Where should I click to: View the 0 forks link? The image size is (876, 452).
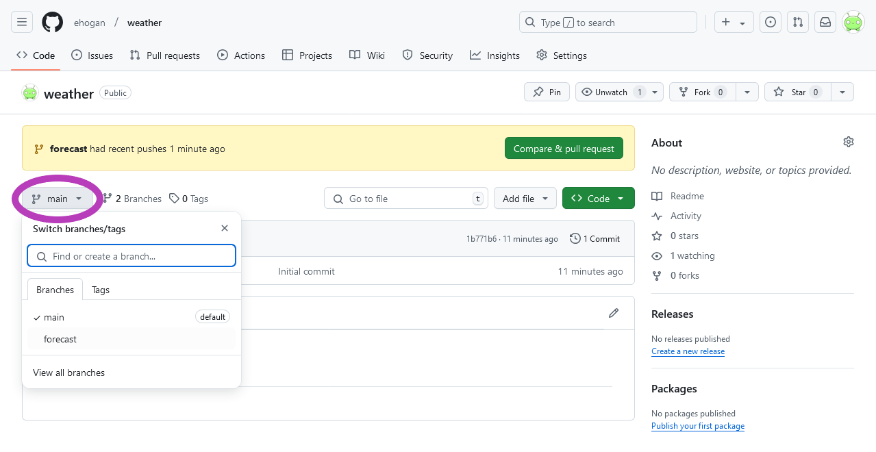(x=675, y=275)
